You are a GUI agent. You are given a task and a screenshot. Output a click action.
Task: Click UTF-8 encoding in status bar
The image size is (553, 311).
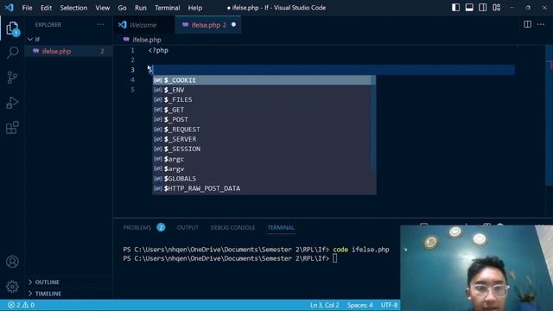(x=389, y=305)
